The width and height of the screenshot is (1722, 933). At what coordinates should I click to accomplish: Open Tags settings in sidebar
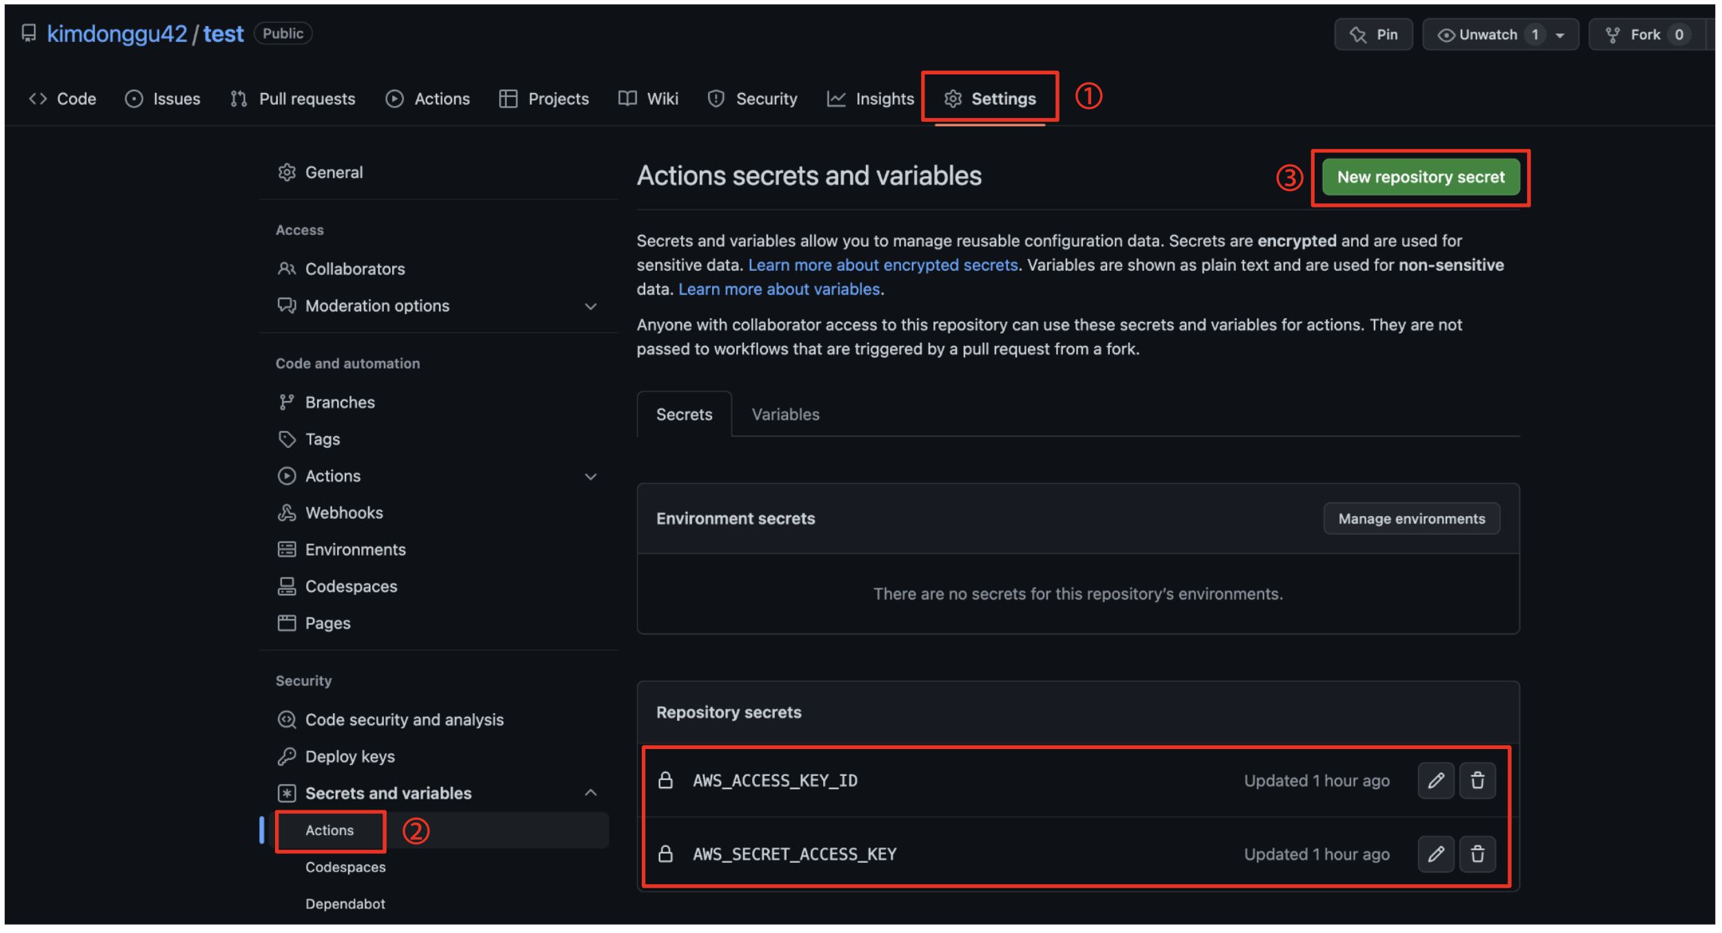tap(310, 440)
